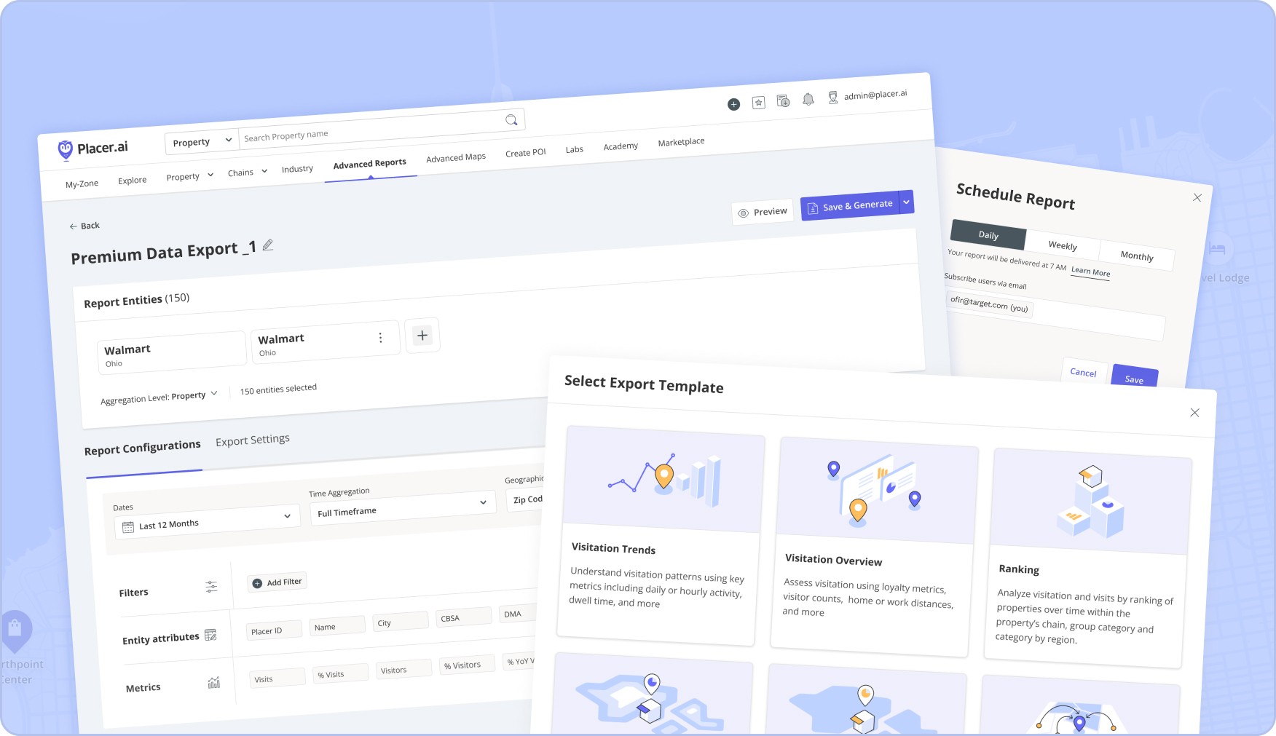Open the Last 12 Months dates dropdown

207,521
